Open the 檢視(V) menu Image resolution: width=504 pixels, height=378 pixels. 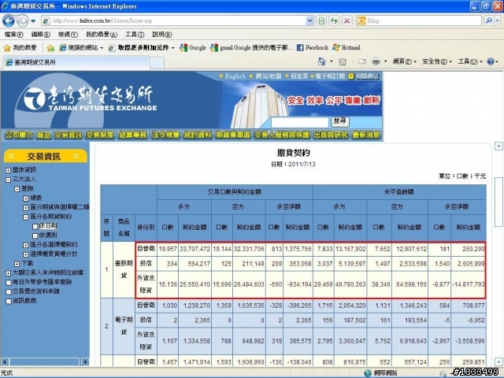(68, 34)
